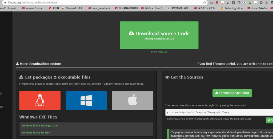273x139 pixels.
Task: Click the address bar URL
Action: 32,3
